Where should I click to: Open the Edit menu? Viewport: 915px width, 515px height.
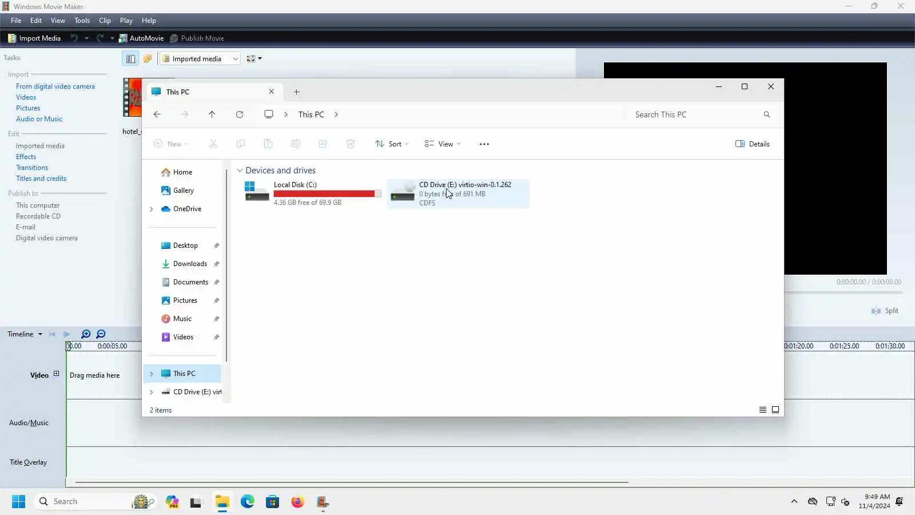coord(36,21)
